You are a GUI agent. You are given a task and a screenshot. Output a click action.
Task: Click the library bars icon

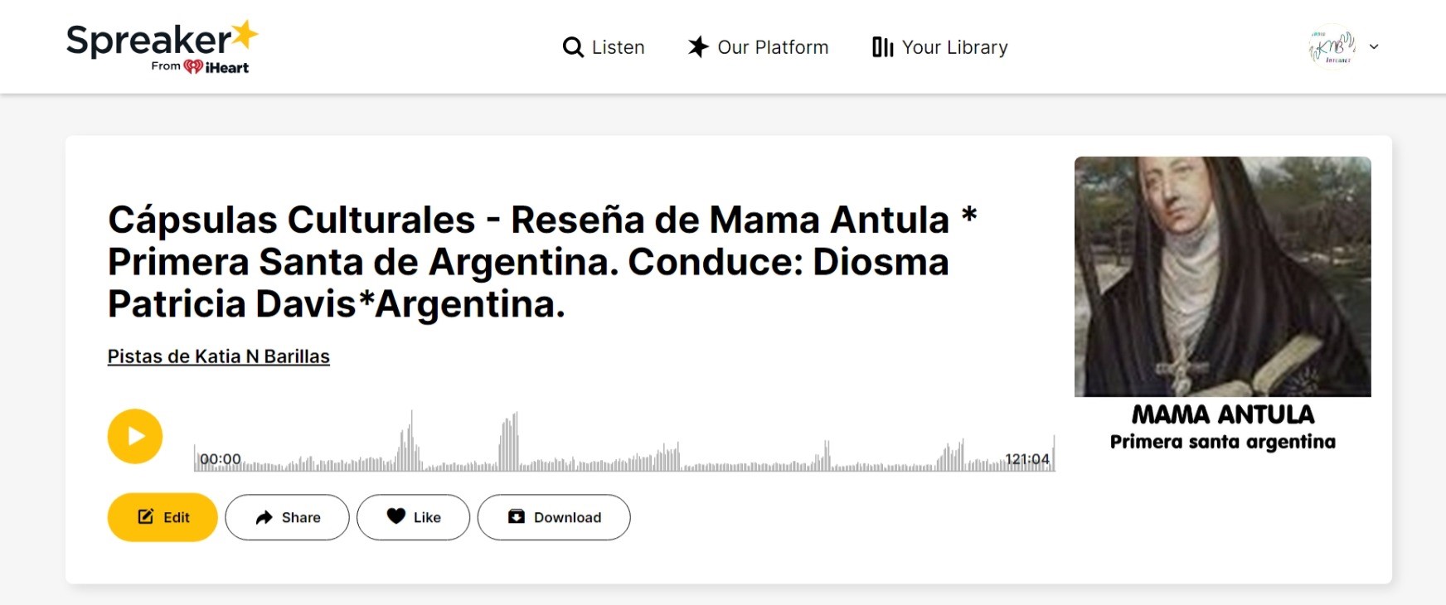tap(883, 47)
